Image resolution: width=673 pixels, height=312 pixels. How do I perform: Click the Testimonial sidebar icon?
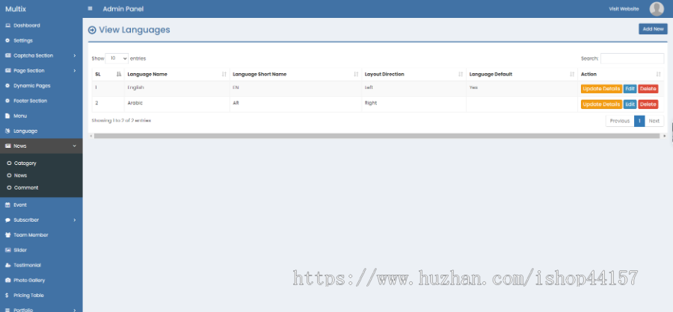tap(7, 265)
